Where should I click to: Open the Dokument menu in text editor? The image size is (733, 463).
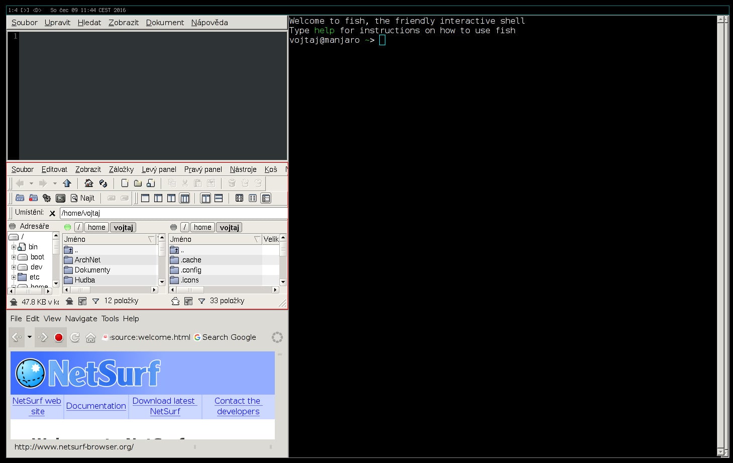(165, 23)
